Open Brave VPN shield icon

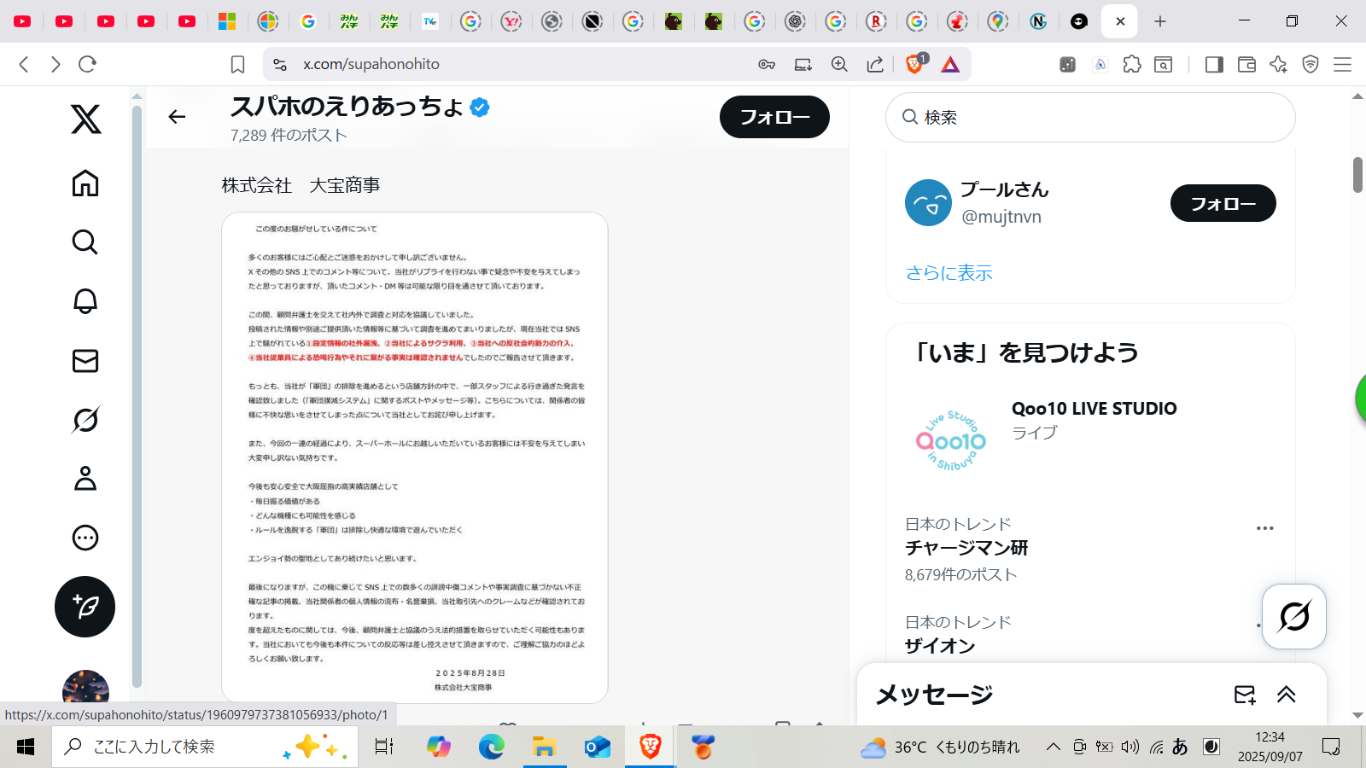[x=1311, y=64]
